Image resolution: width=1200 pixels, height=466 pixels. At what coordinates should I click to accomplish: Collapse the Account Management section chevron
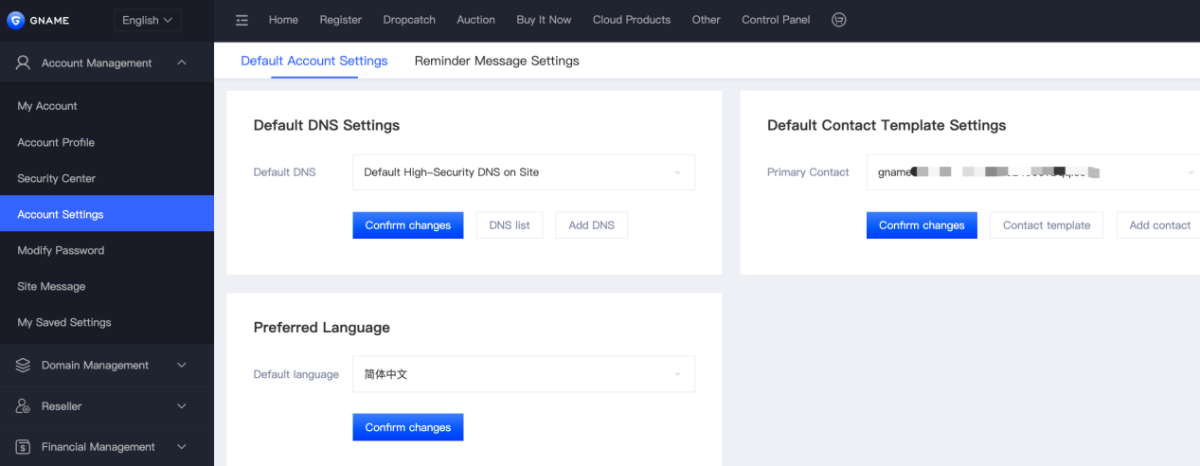click(182, 63)
